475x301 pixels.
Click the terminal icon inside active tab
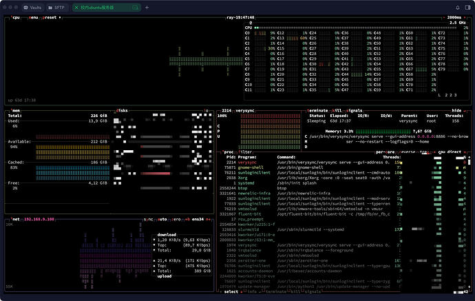(x=135, y=8)
